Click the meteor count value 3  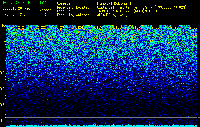pyautogui.click(x=45, y=15)
